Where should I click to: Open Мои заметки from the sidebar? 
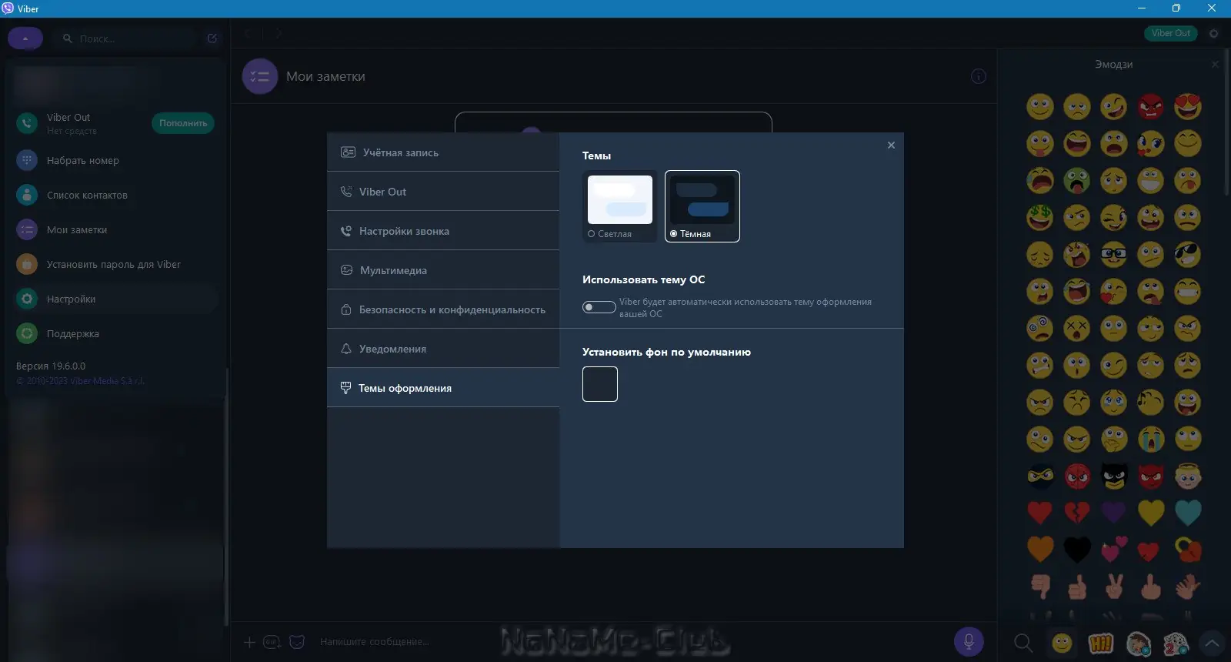tap(115, 229)
